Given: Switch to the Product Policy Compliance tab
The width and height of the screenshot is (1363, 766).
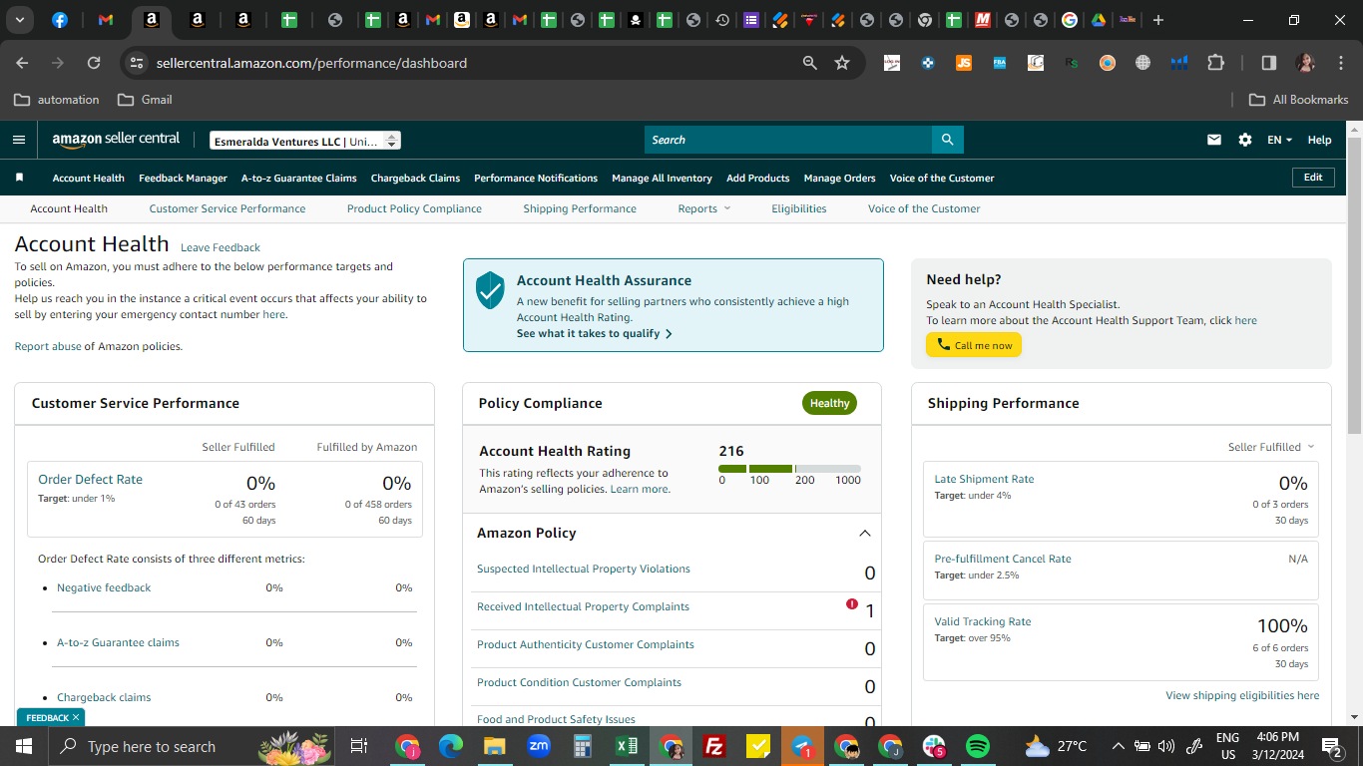Looking at the screenshot, I should pyautogui.click(x=414, y=208).
